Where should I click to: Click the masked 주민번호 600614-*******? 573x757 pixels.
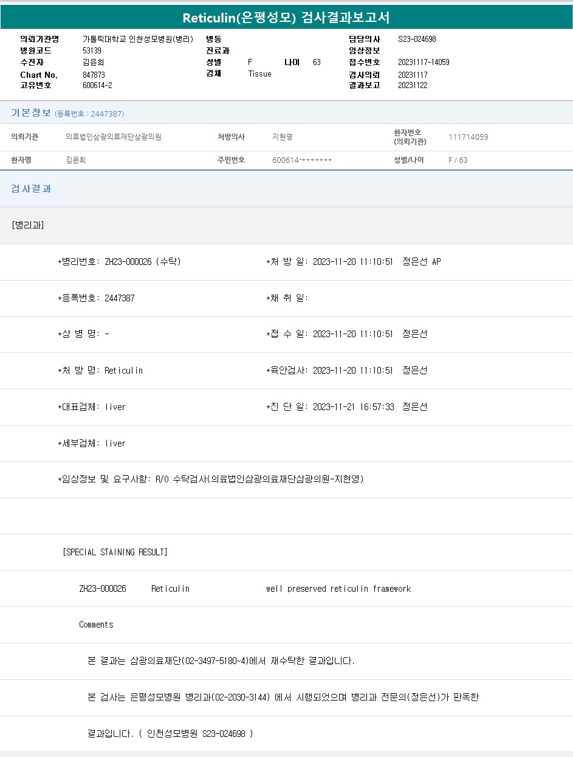[302, 160]
